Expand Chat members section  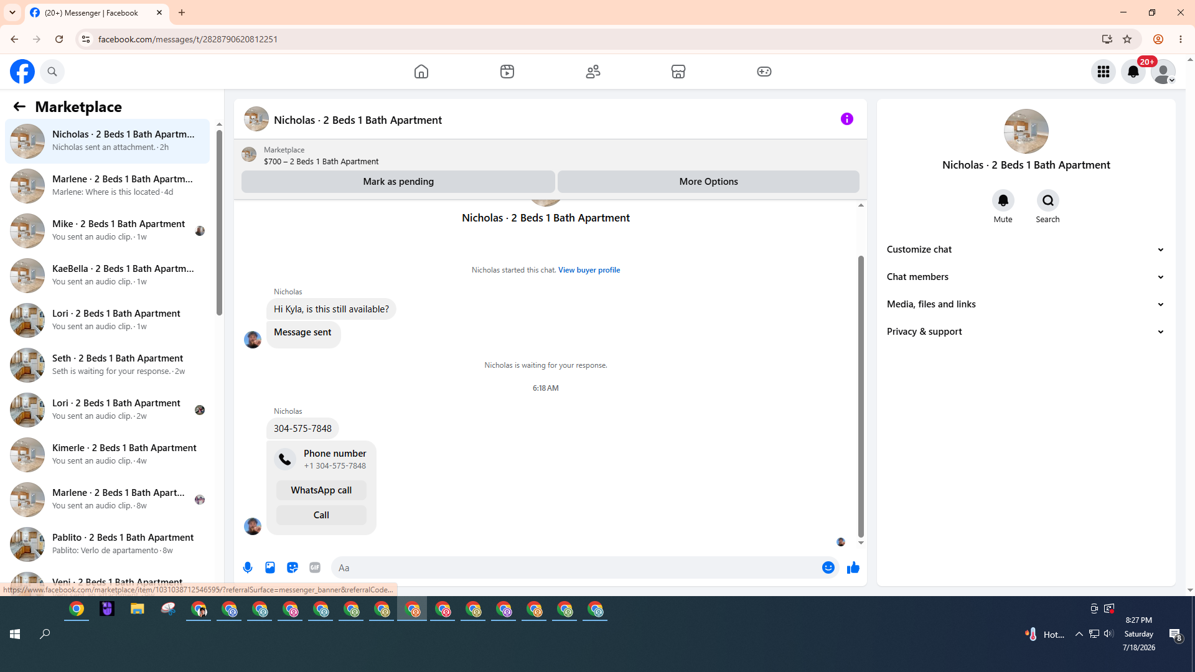pos(1026,277)
